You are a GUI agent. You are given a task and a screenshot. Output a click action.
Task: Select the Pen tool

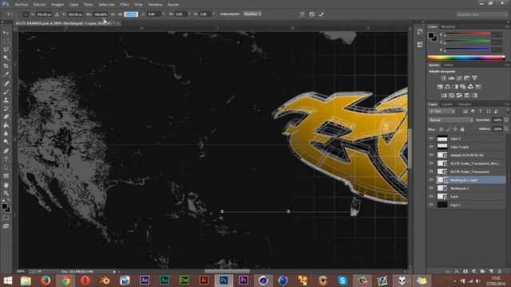click(x=6, y=151)
